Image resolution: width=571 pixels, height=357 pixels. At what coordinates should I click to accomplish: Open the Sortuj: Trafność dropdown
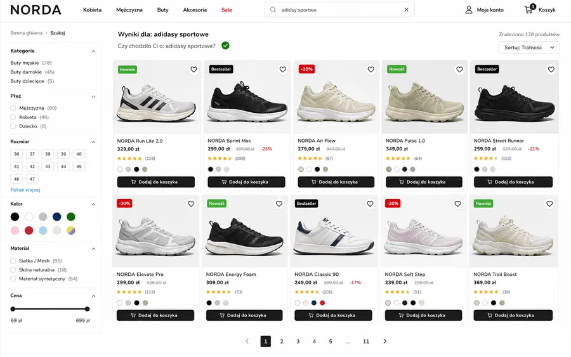pyautogui.click(x=528, y=48)
